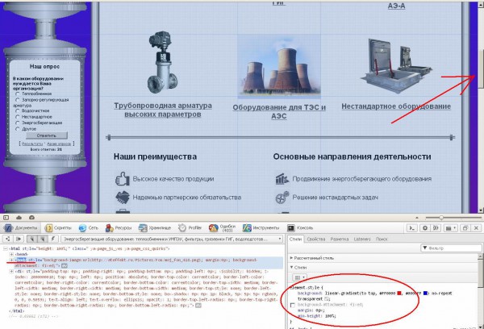Click the cooling towers image

(x=279, y=66)
